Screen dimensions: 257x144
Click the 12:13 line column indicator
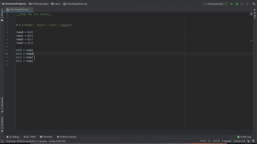coord(203,141)
